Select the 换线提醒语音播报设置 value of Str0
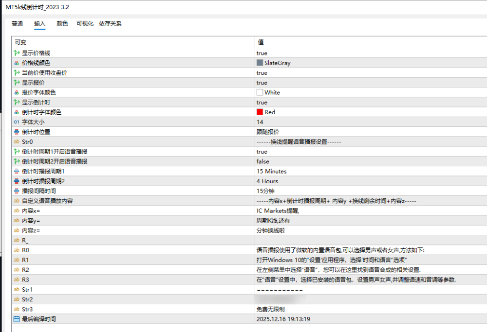The image size is (487, 332). 299,141
